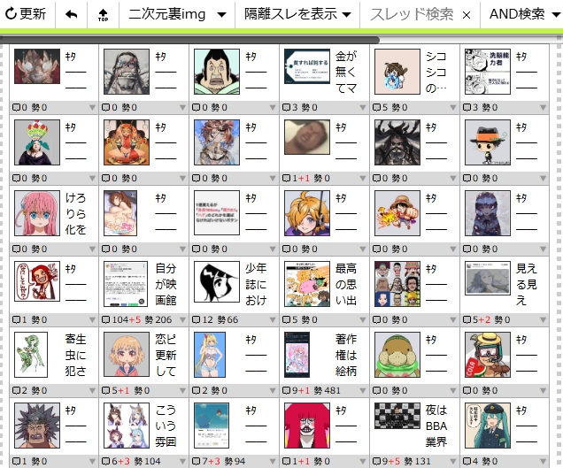The width and height of the screenshot is (563, 468).
Task: Click the back arrow icon
Action: (72, 14)
